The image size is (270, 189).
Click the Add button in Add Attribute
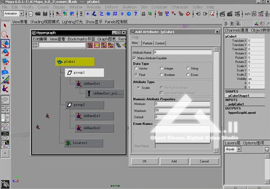174,161
